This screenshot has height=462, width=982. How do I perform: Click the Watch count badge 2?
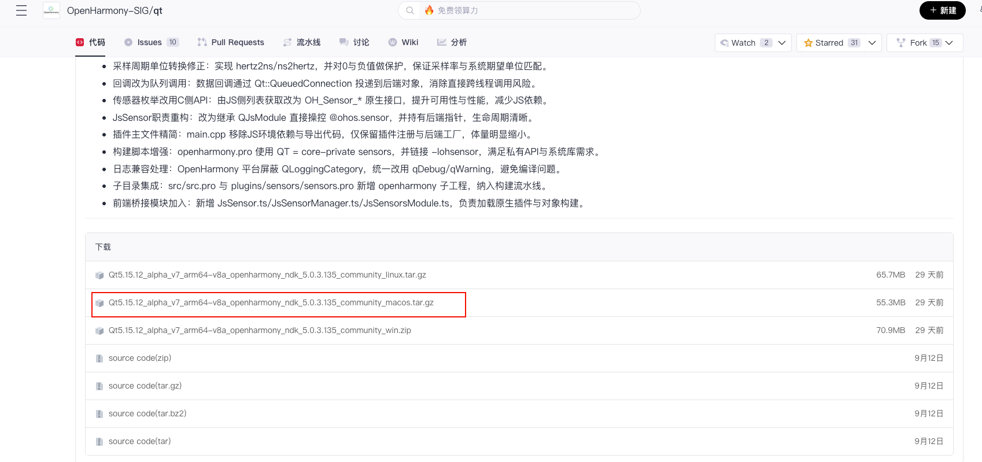click(x=766, y=43)
